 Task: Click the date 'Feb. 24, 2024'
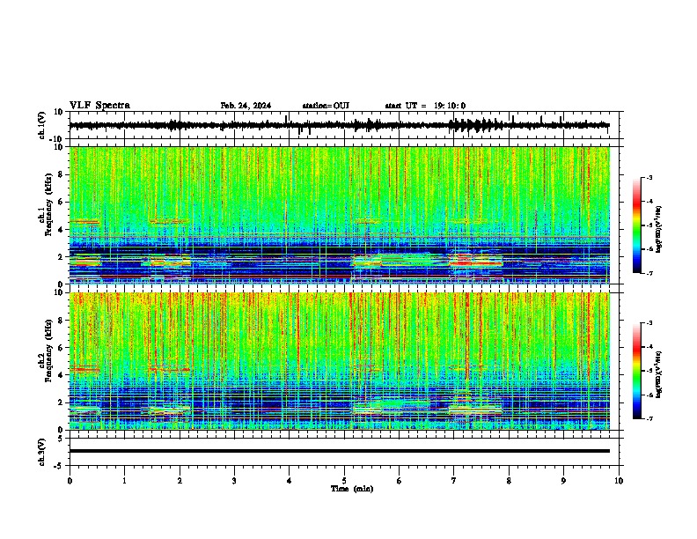click(x=246, y=106)
